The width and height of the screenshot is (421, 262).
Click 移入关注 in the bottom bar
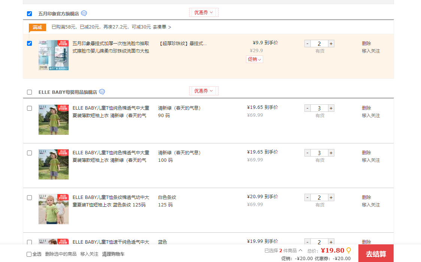tap(89, 254)
